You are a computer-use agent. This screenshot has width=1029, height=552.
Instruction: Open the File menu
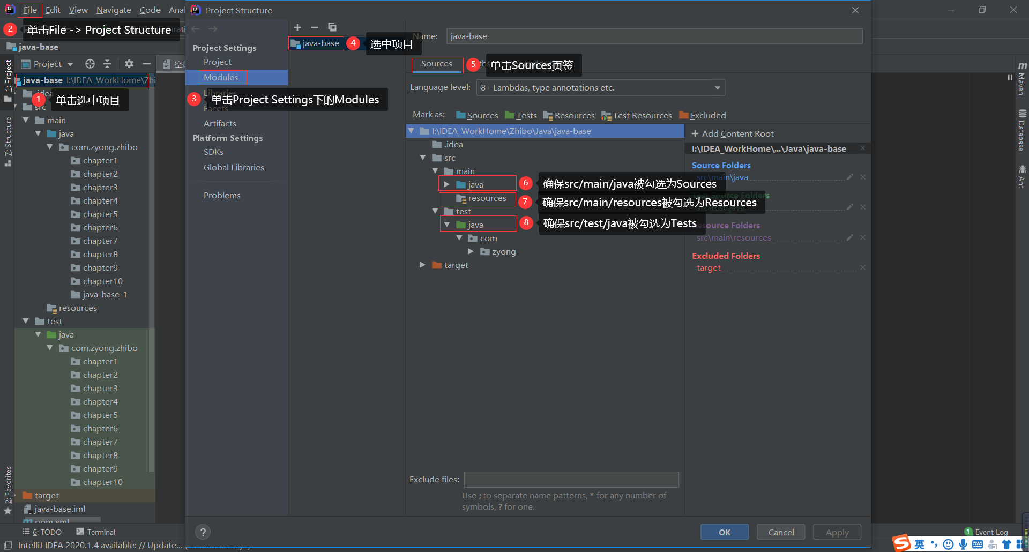coord(30,10)
